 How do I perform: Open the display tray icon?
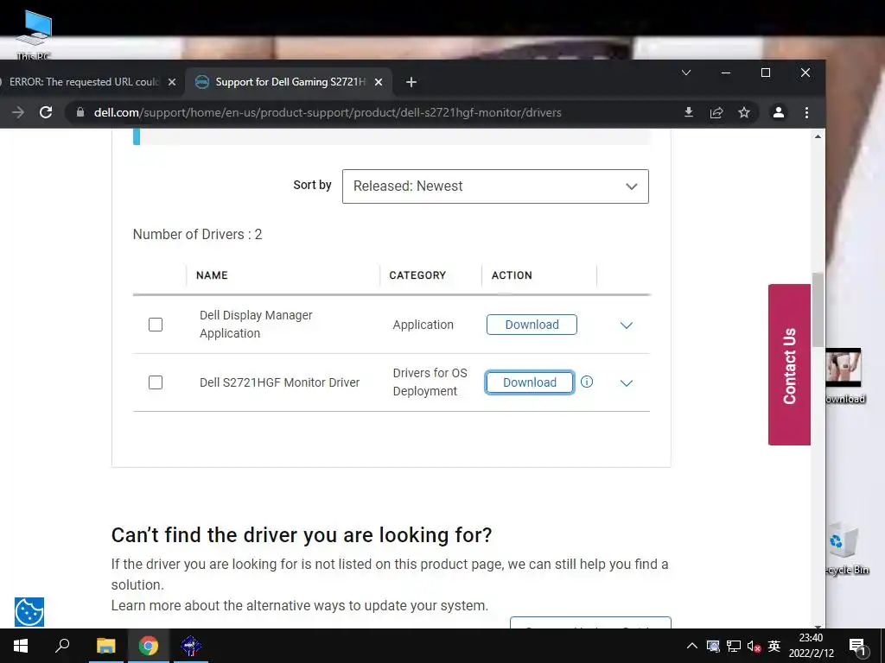coord(713,646)
